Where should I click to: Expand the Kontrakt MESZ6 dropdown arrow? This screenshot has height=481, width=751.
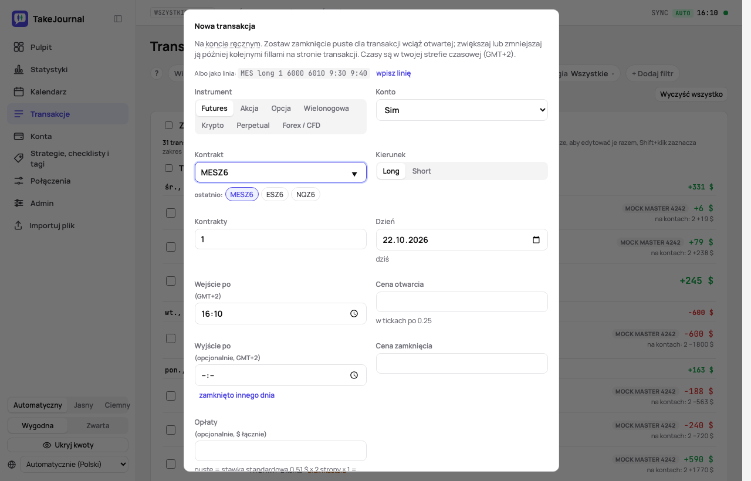pos(354,174)
